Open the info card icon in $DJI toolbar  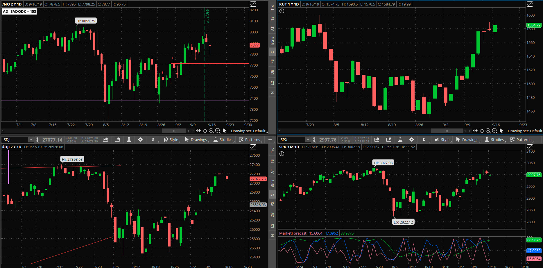coord(117,140)
